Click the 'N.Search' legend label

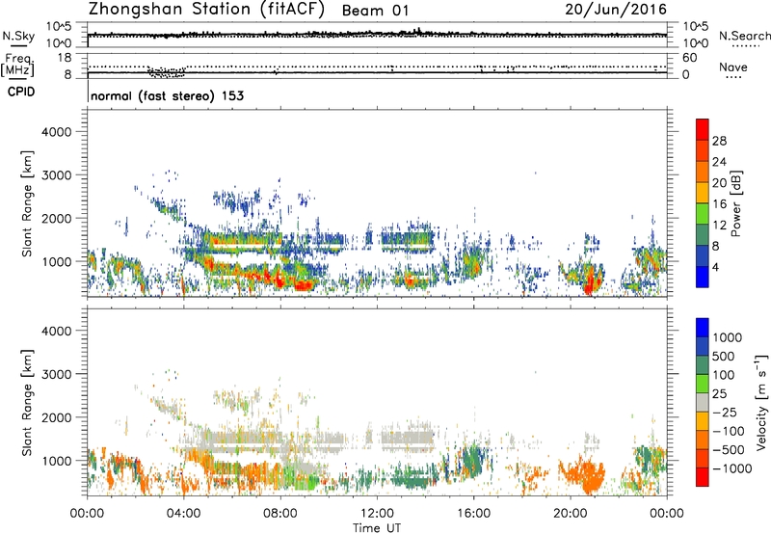(744, 36)
